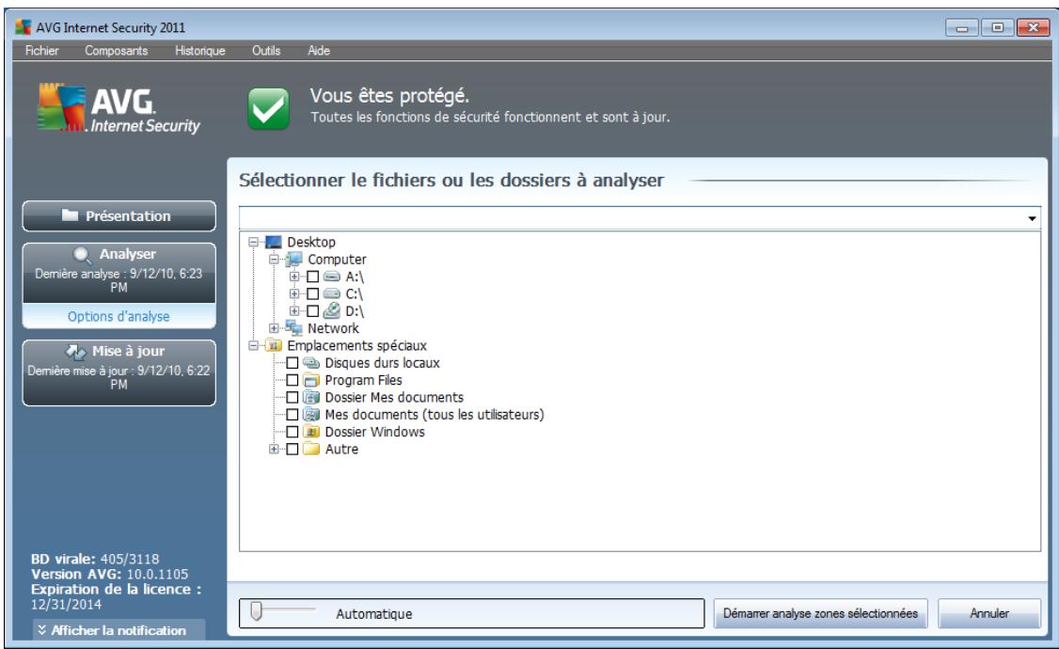The width and height of the screenshot is (1059, 649).
Task: Check the Program Files checkbox
Action: [x=292, y=380]
